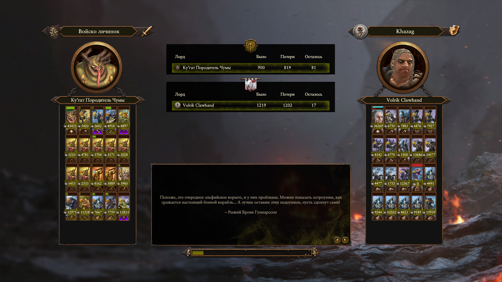Click the previous quote arrow button

pos(337,240)
